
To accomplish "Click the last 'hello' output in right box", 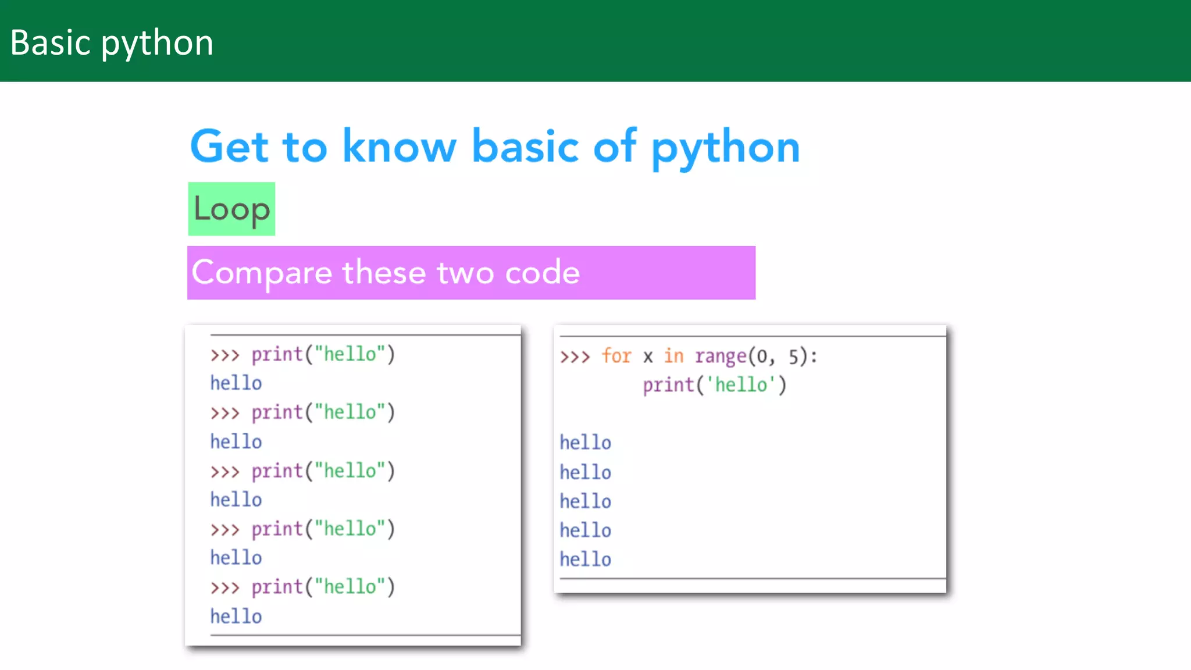I will click(x=586, y=559).
